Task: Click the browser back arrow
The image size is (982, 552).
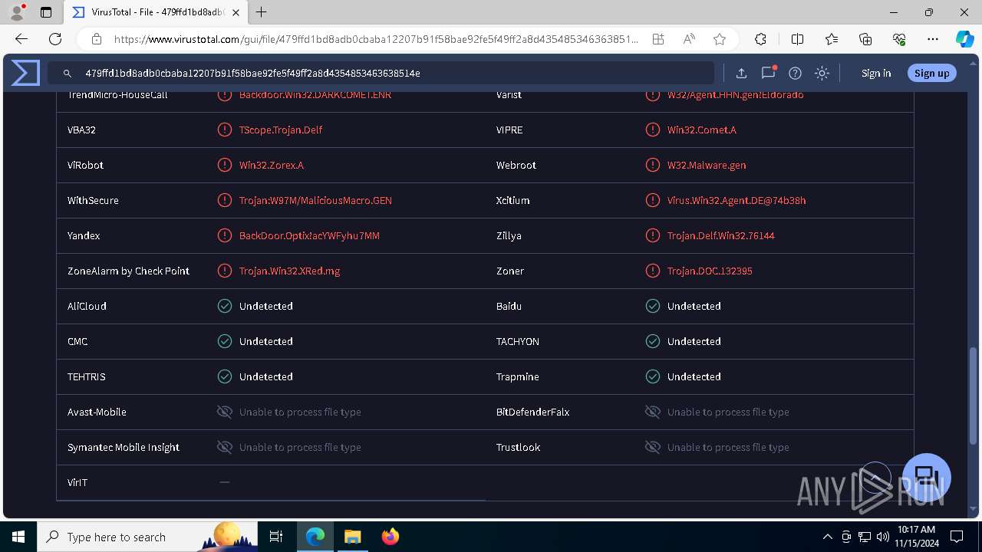Action: point(21,39)
